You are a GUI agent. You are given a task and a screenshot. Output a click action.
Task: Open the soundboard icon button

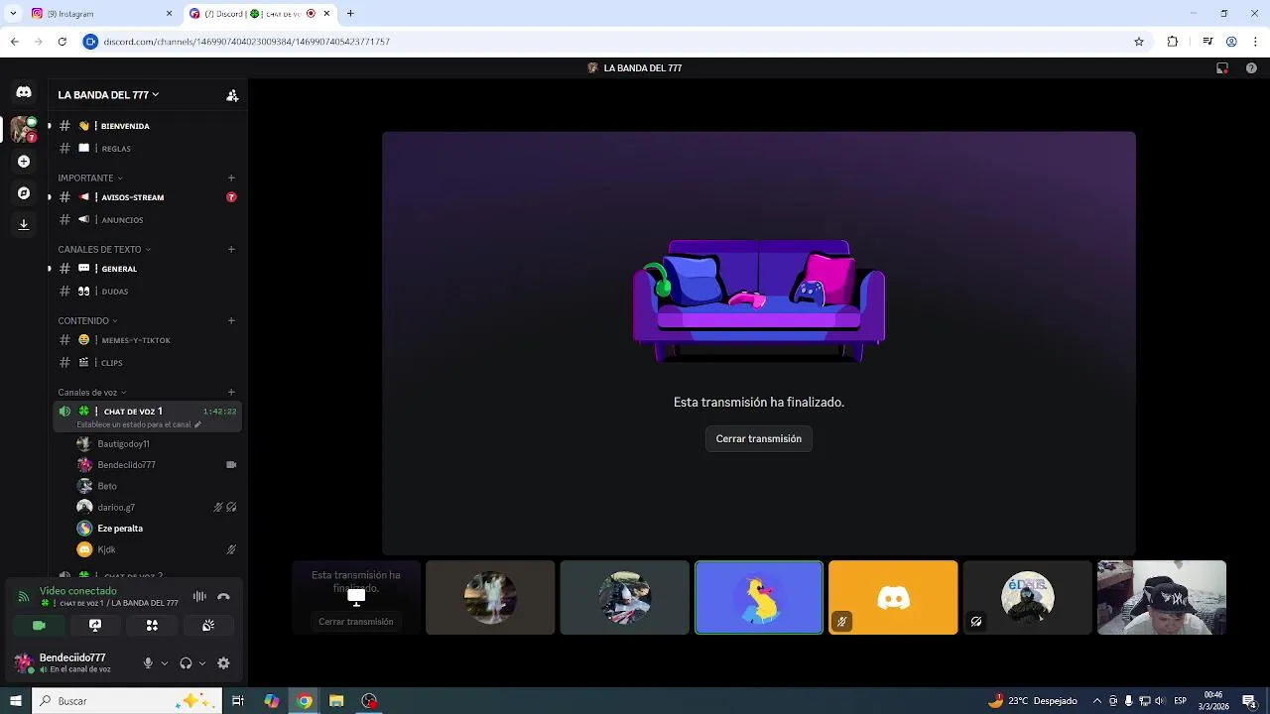click(x=208, y=626)
